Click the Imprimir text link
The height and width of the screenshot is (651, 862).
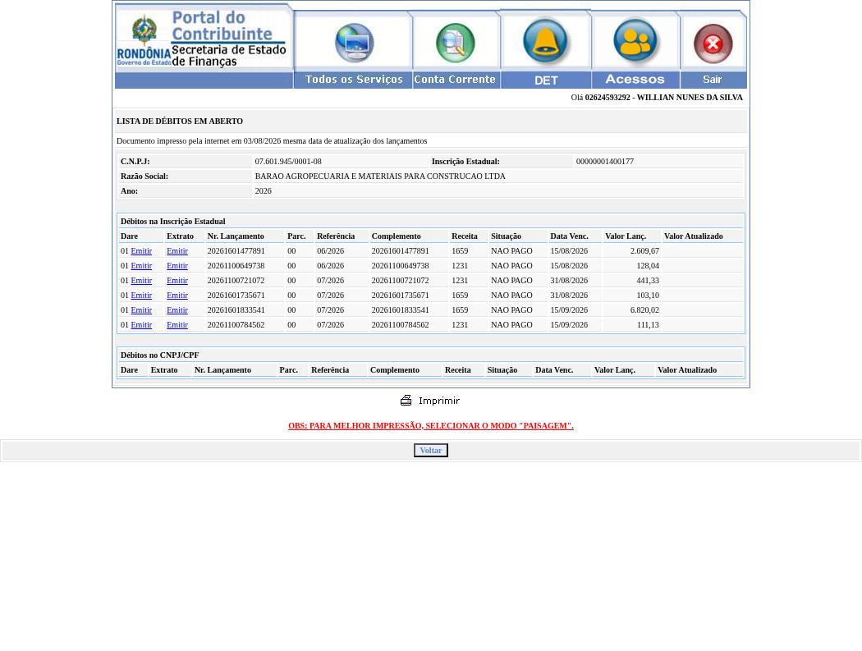pos(438,401)
